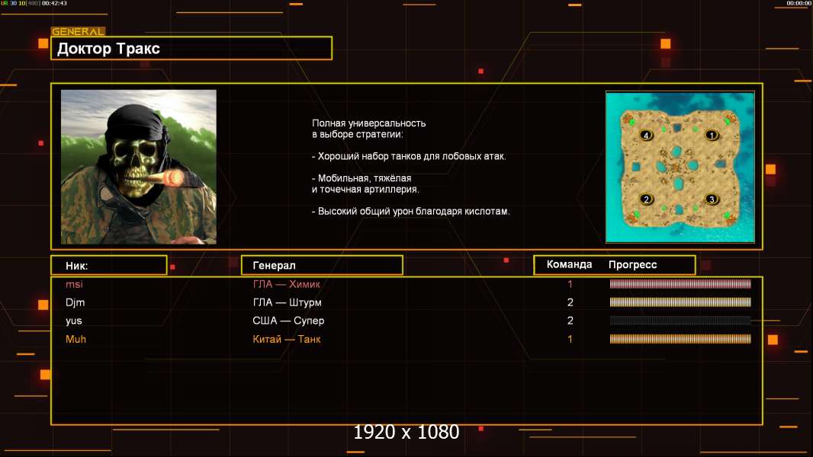Click the Хороший набор танков line
The height and width of the screenshot is (457, 813).
[409, 156]
